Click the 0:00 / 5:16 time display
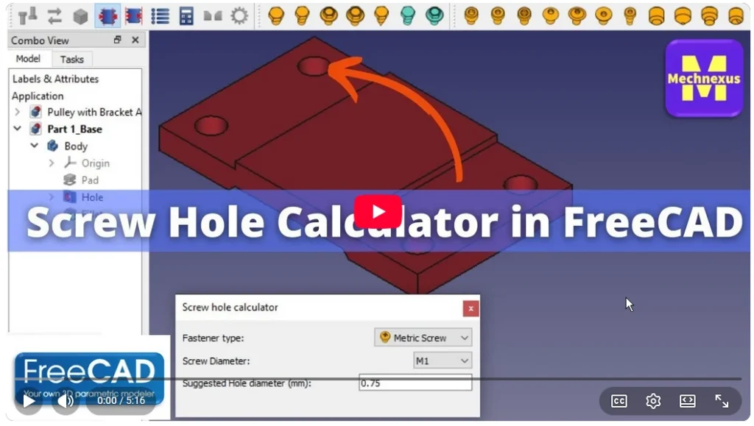This screenshot has height=426, width=754. pos(121,400)
